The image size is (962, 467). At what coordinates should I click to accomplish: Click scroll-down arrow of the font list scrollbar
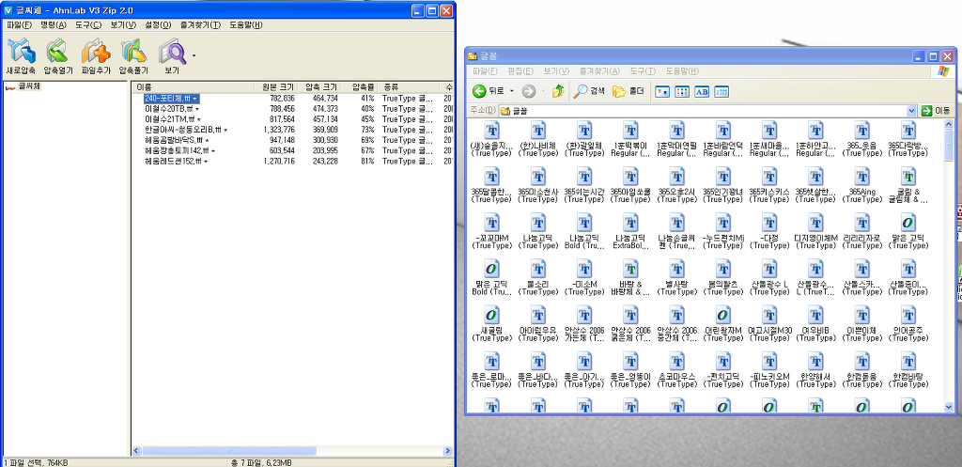click(949, 408)
